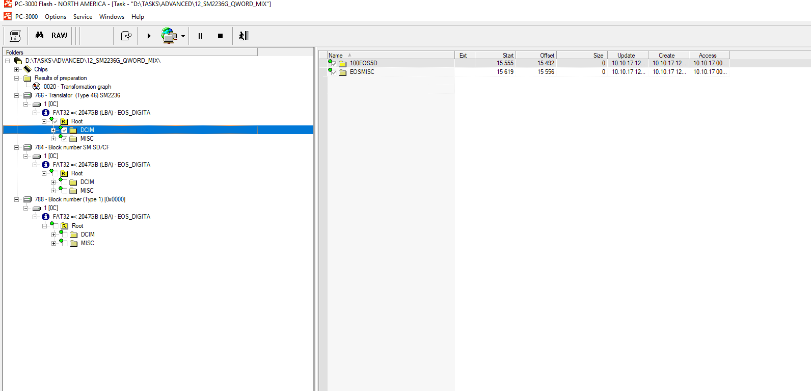Click the 100EOS5D folder icon in file list
This screenshot has width=811, height=391.
343,64
